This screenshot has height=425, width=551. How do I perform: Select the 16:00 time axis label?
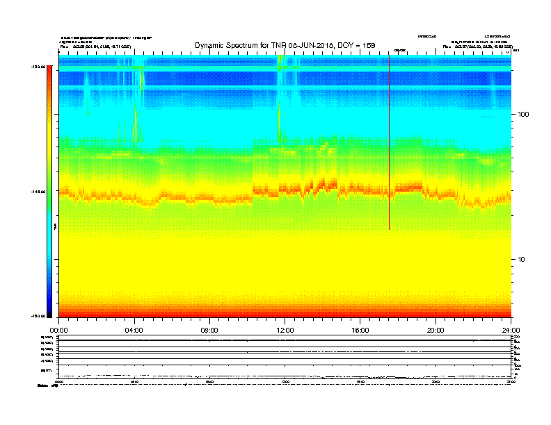click(360, 331)
